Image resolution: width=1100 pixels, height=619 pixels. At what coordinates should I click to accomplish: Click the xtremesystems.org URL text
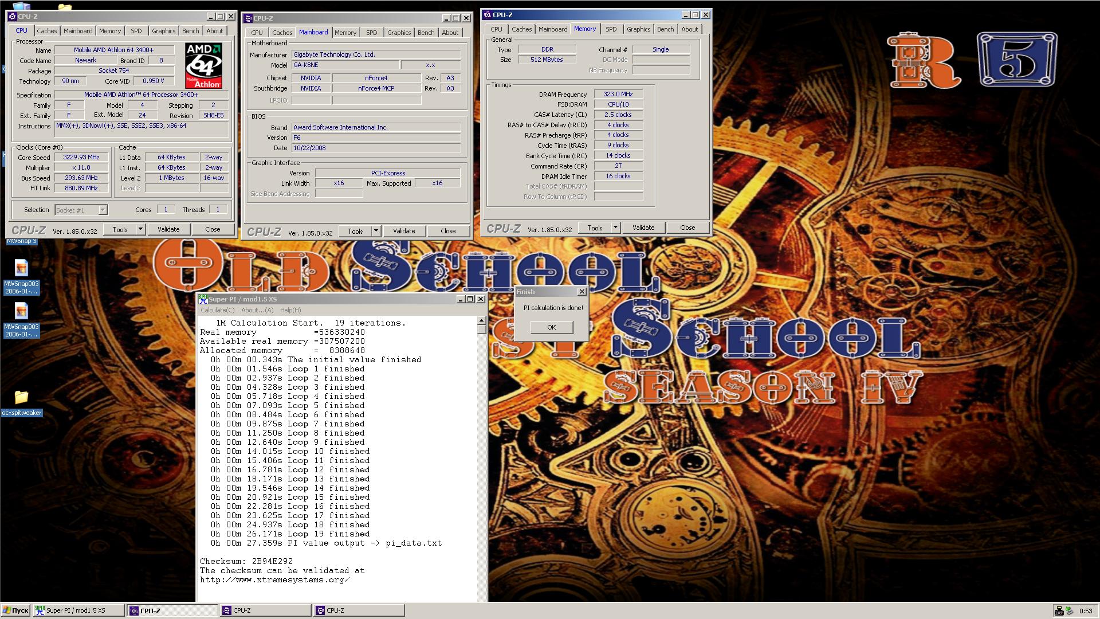click(x=275, y=580)
